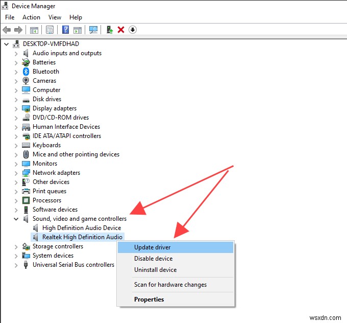Open the Action menu
The width and height of the screenshot is (347, 323).
coord(31,17)
